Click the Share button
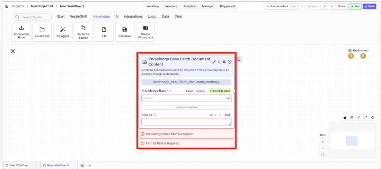 [x=342, y=6]
